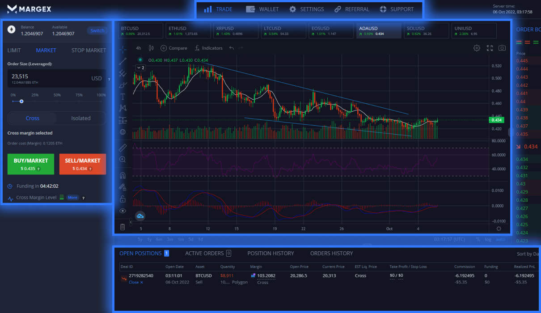This screenshot has height=313, width=541.
Task: Select Cross margin mode
Action: point(33,118)
